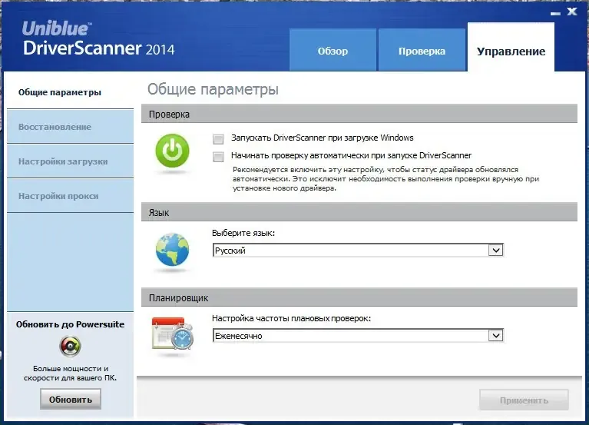Click the Язык section header

(359, 212)
